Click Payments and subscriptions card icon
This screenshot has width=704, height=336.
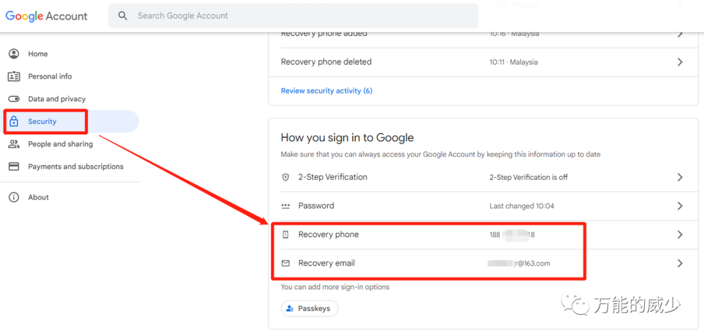14,167
